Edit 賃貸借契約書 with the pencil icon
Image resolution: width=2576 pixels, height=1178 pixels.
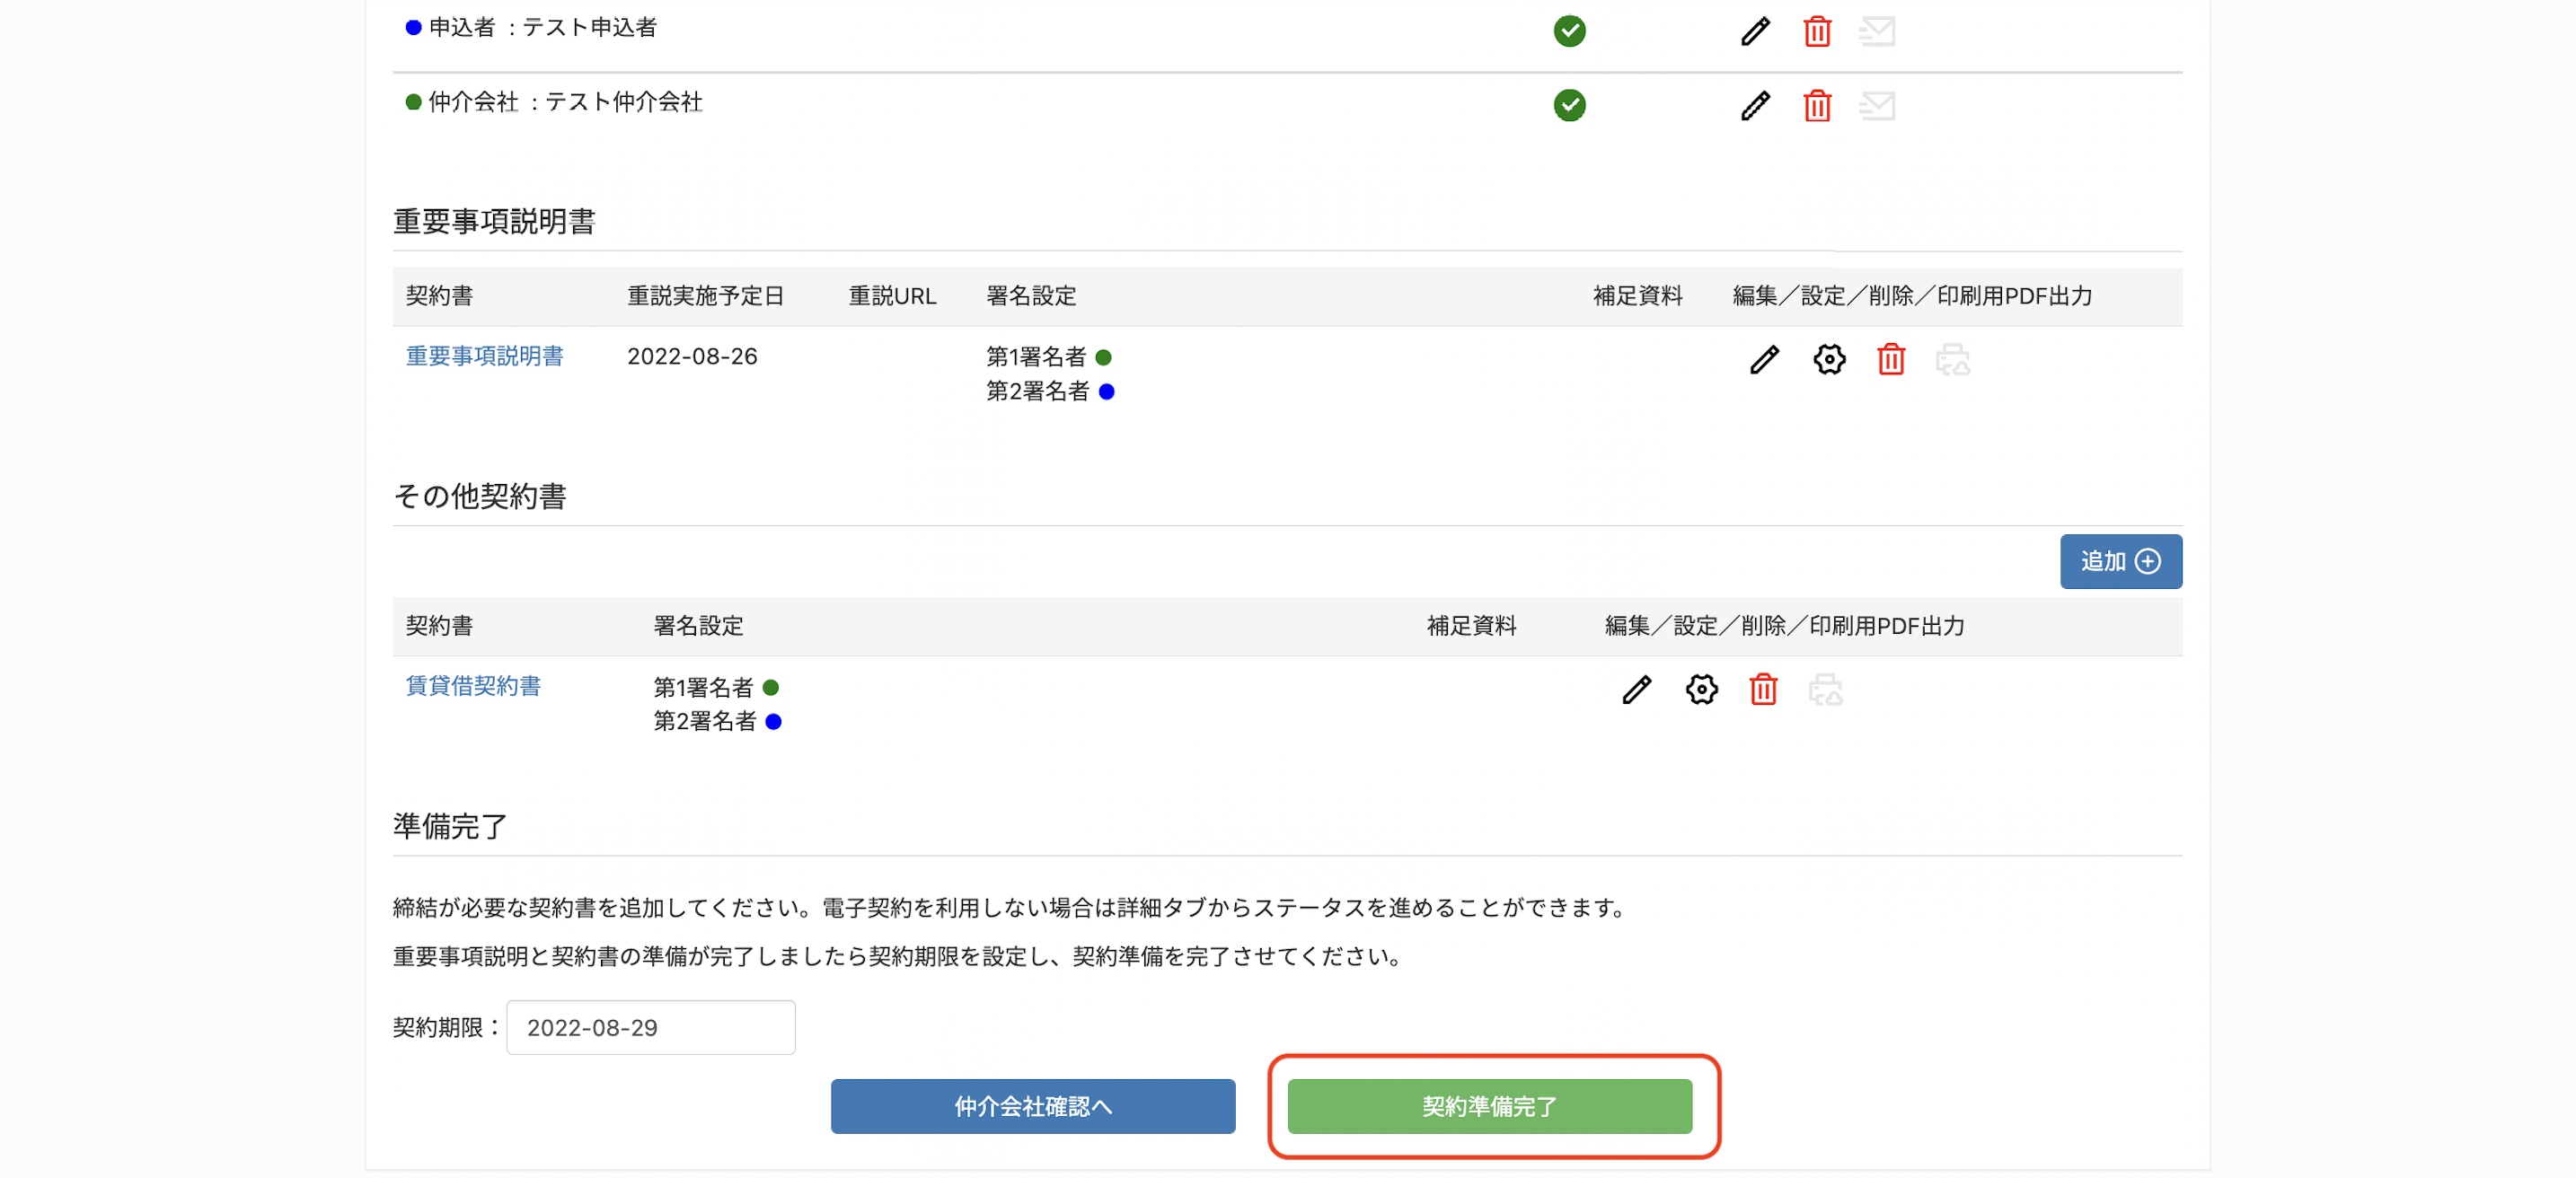pyautogui.click(x=1636, y=689)
